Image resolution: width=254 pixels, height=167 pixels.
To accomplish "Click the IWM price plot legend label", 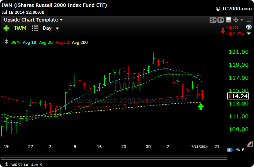I will pos(16,43).
